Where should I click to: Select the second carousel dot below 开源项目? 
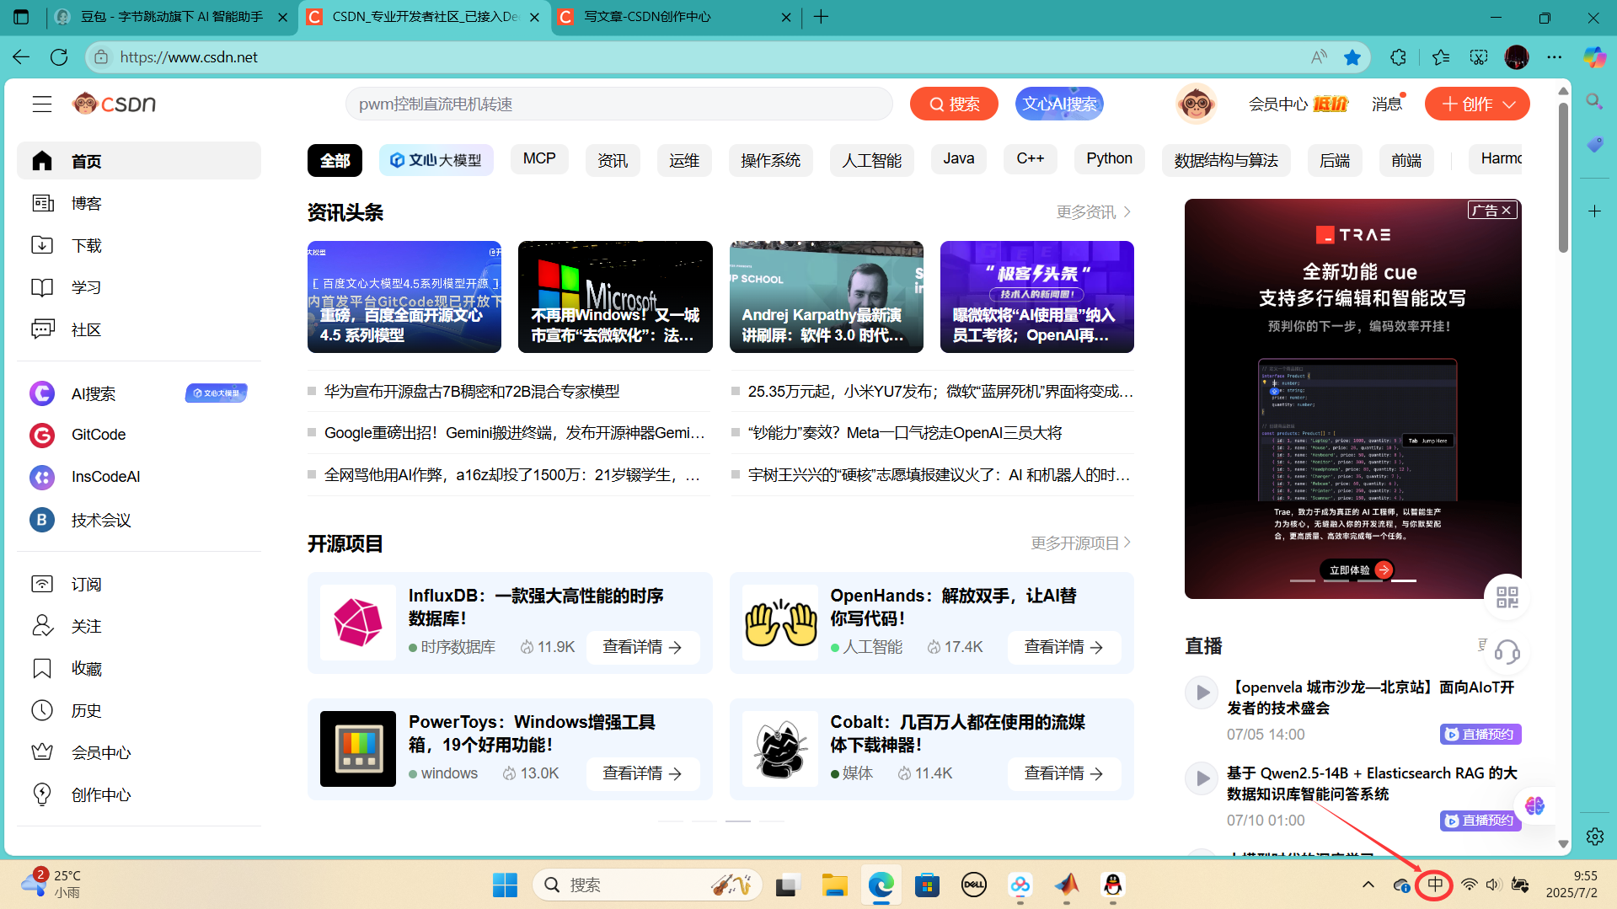pos(704,821)
